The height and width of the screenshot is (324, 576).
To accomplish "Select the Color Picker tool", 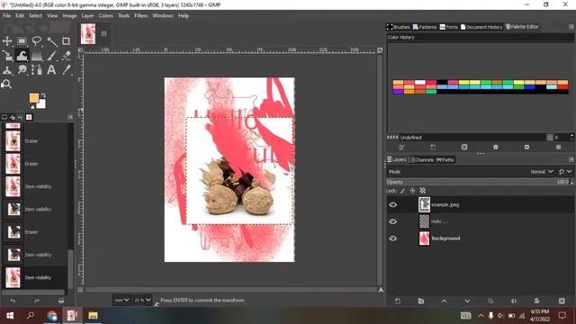I will [66, 70].
